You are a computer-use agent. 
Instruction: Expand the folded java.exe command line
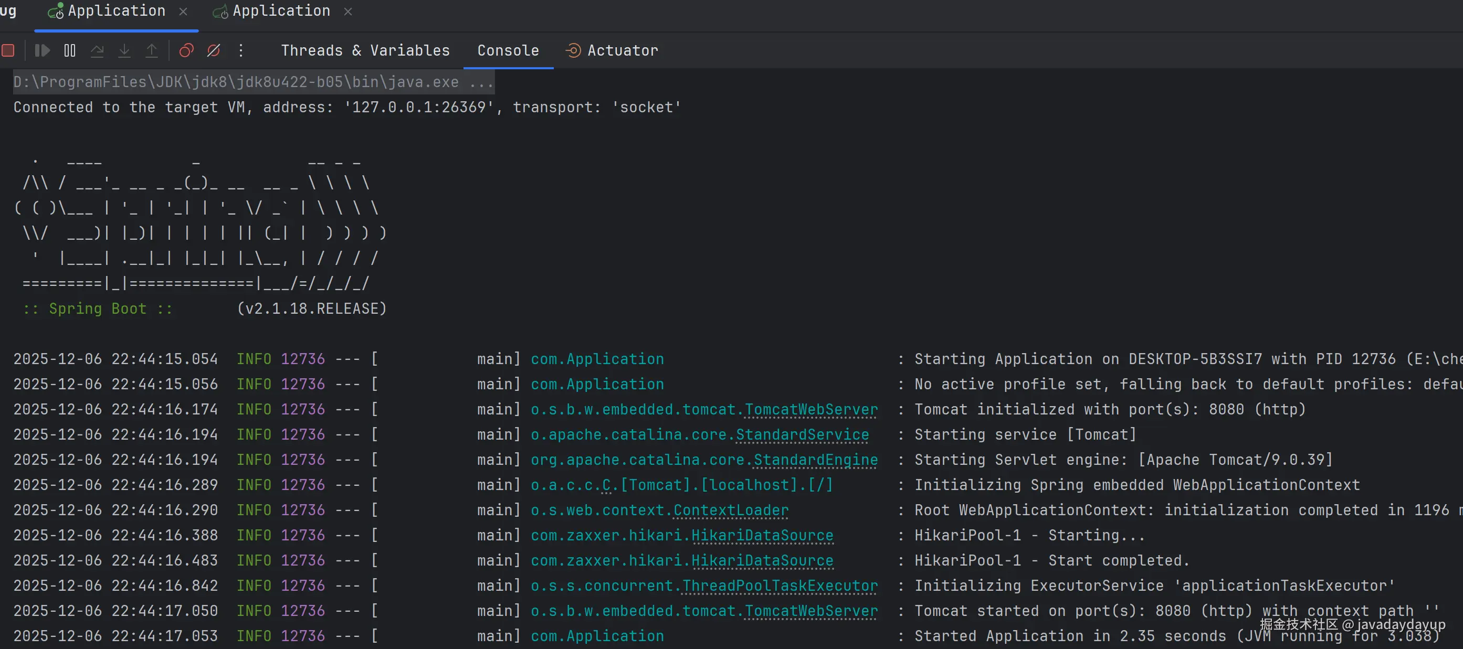[481, 82]
